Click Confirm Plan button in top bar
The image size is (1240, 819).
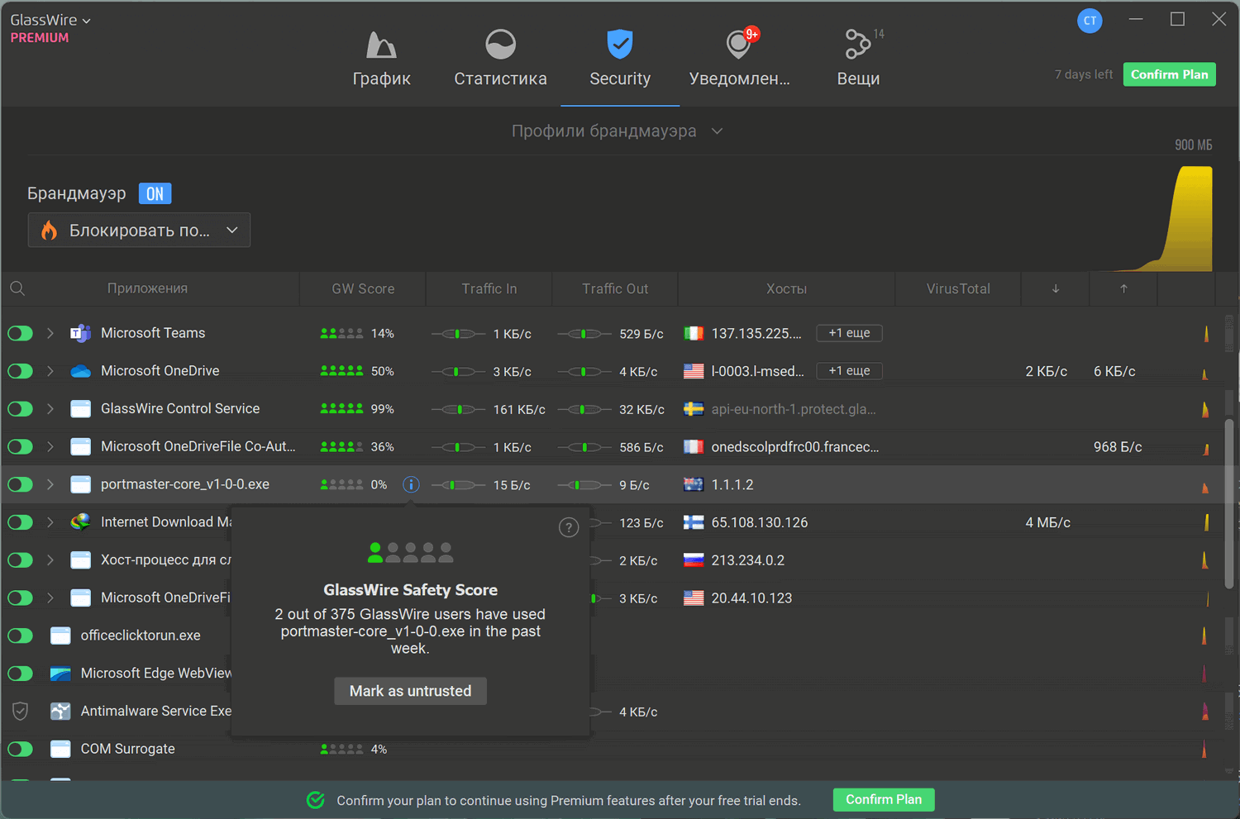pyautogui.click(x=1169, y=74)
